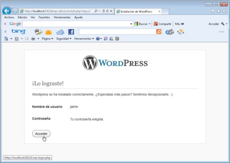
Task: Show more Google toolbar items with Más
Action: [179, 24]
